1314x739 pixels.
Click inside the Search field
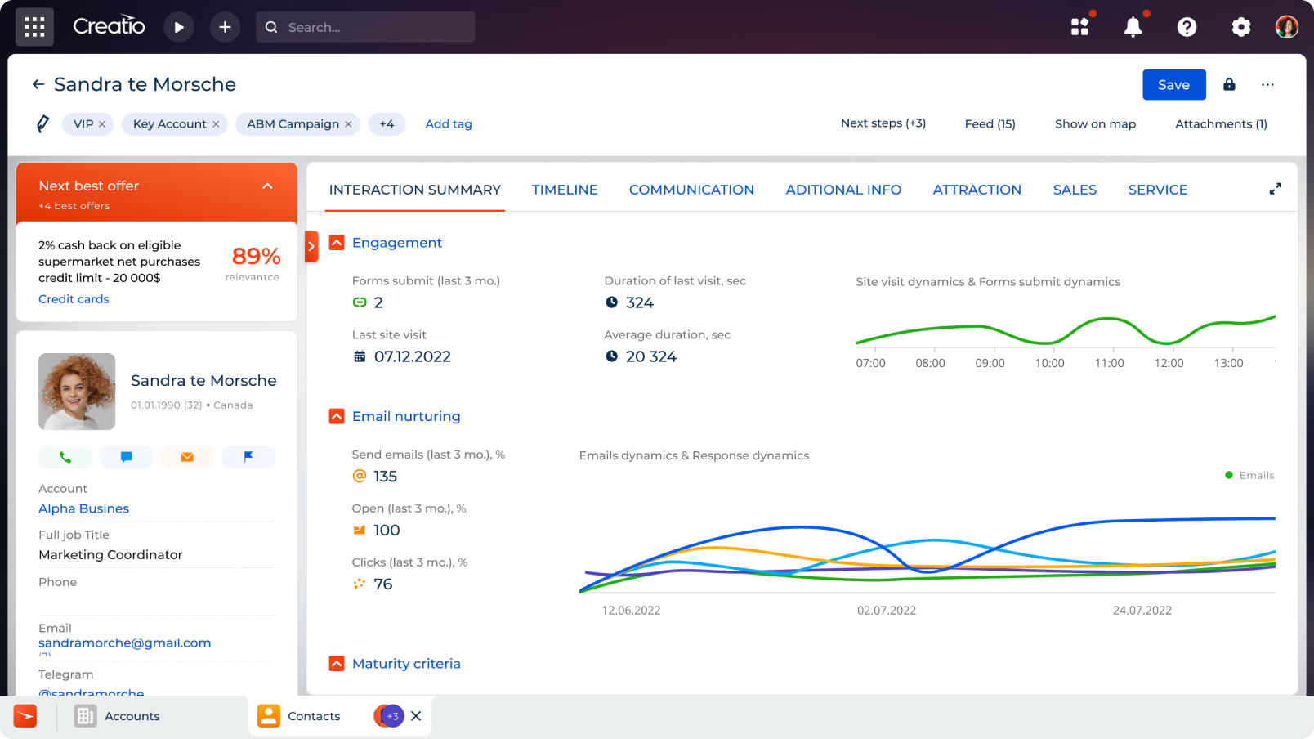(x=365, y=26)
